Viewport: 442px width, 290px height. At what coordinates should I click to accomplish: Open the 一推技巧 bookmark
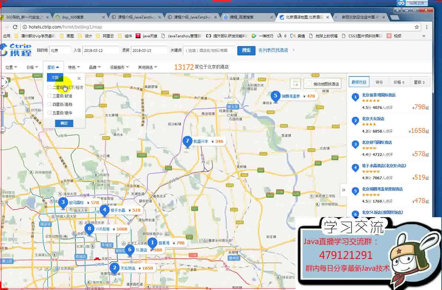click(x=262, y=36)
